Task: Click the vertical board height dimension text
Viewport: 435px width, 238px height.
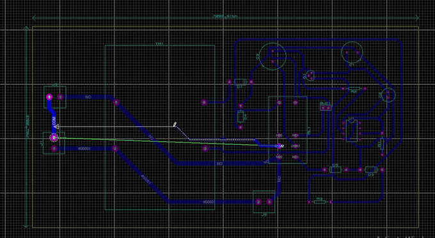Action: point(28,126)
